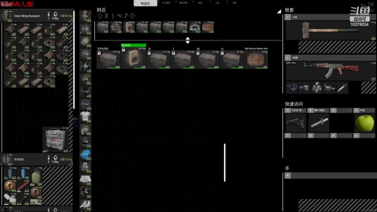Select the equipped camo pants icon

click(x=85, y=167)
